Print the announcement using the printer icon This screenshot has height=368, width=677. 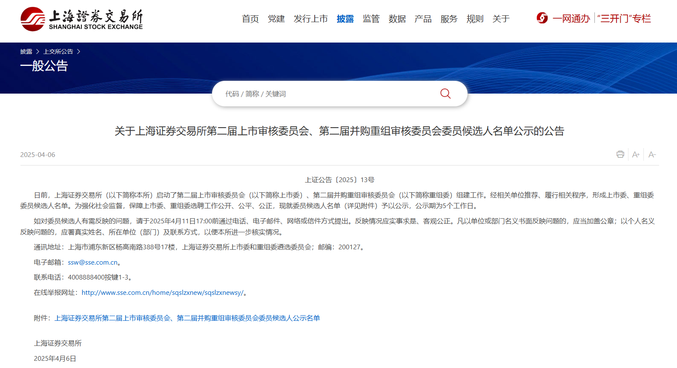tap(620, 154)
